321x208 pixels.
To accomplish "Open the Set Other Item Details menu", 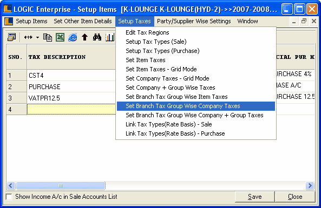I will pos(83,21).
